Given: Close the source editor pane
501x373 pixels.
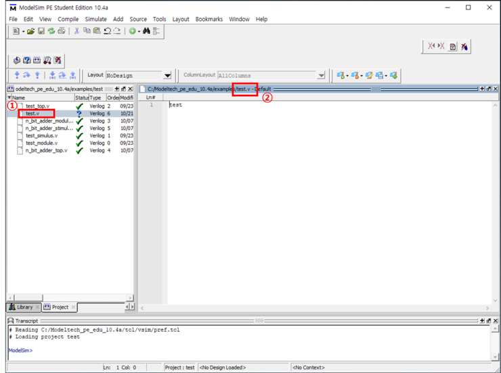Looking at the screenshot, I should [496, 89].
